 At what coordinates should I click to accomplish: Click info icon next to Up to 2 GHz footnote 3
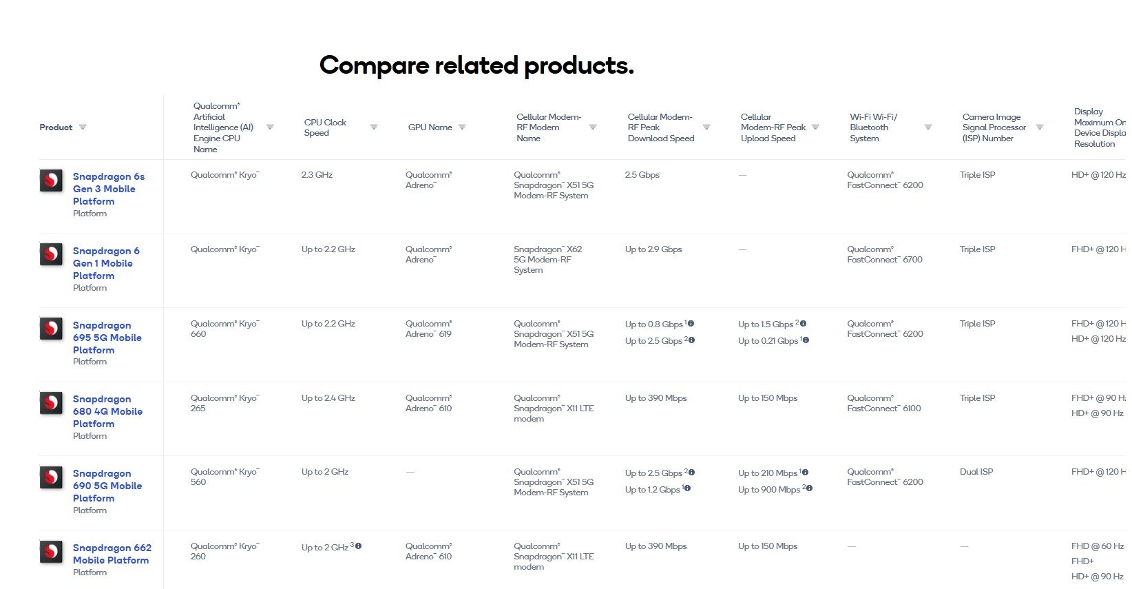(358, 546)
